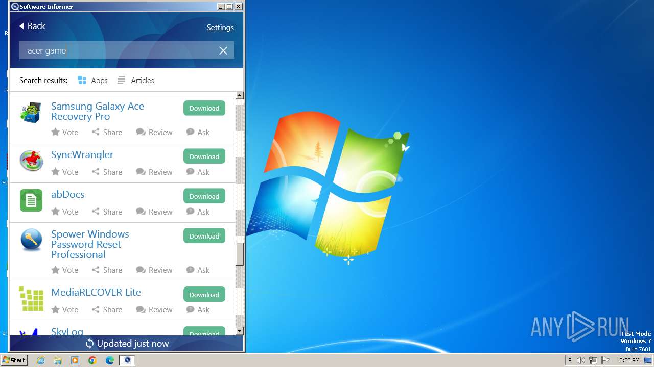Viewport: 654px width, 367px height.
Task: Share Samsung Galaxy Ace Recovery Pro
Action: [107, 132]
